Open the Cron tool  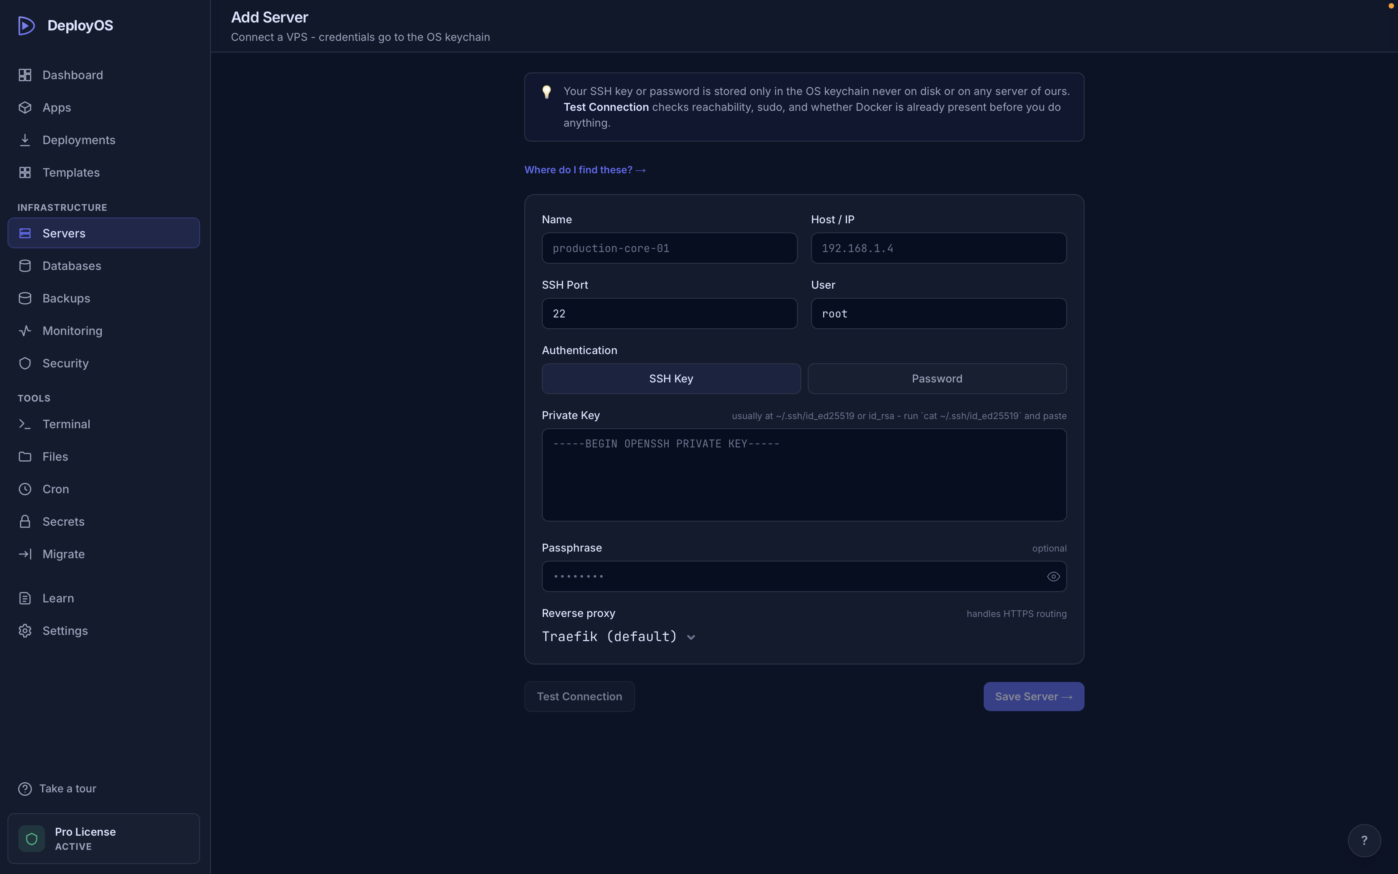pos(103,489)
